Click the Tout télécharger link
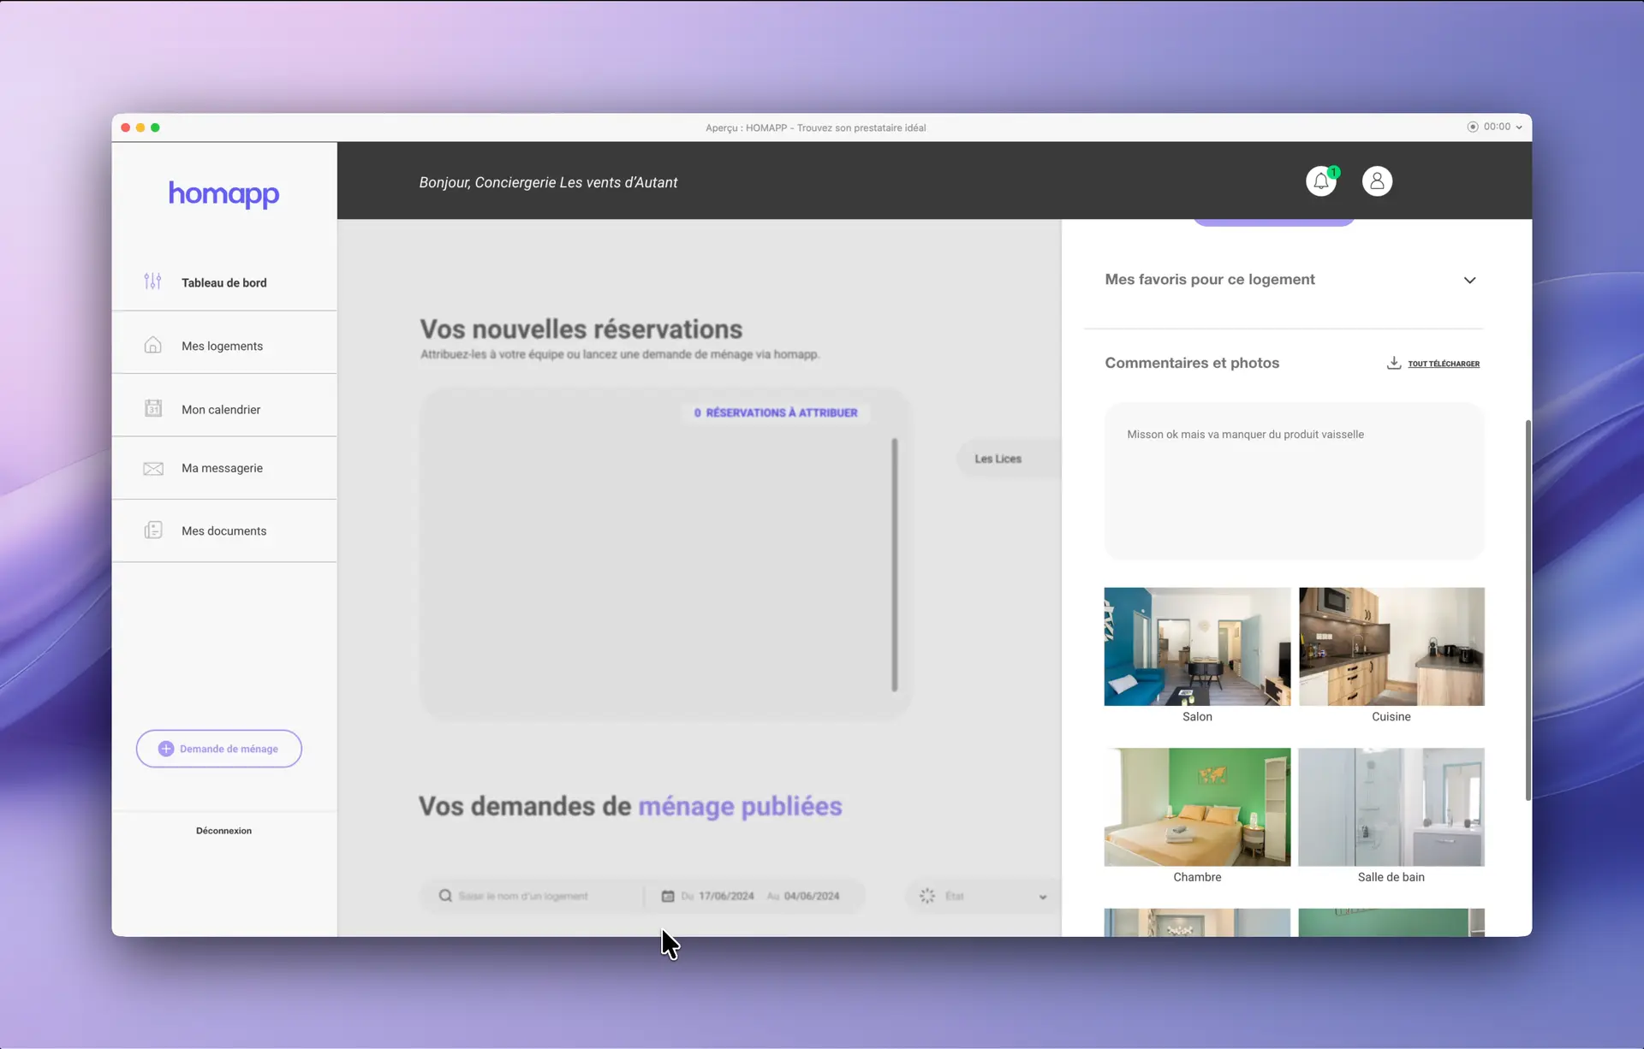The width and height of the screenshot is (1644, 1049). pyautogui.click(x=1444, y=364)
